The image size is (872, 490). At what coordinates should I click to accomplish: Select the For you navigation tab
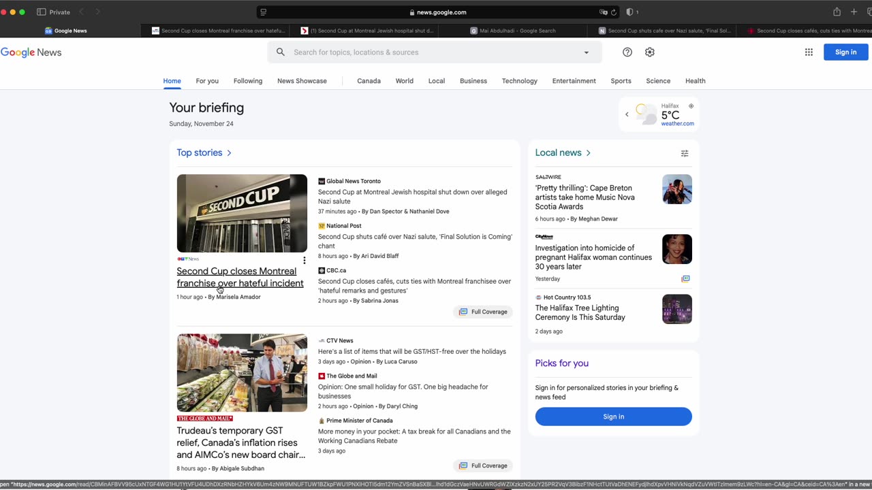point(207,81)
